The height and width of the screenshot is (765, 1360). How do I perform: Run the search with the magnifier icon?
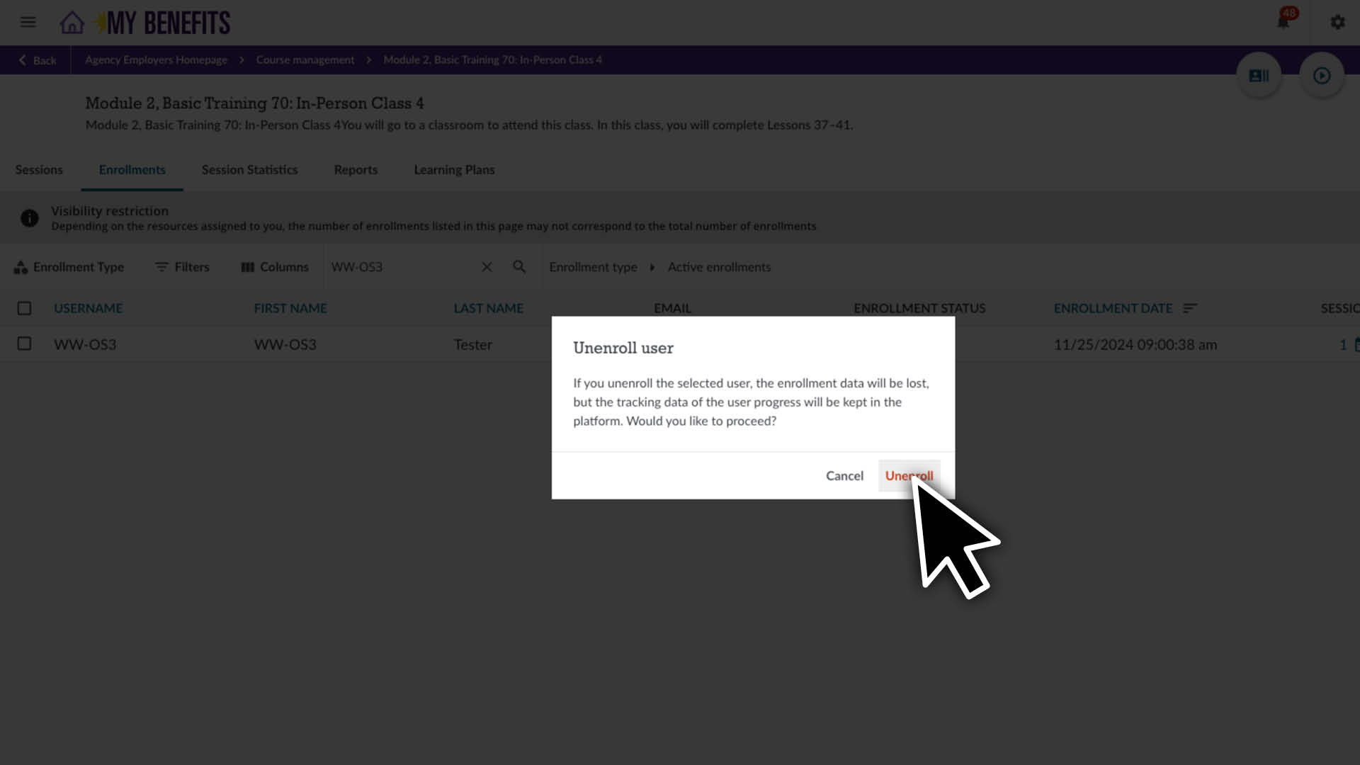(519, 267)
